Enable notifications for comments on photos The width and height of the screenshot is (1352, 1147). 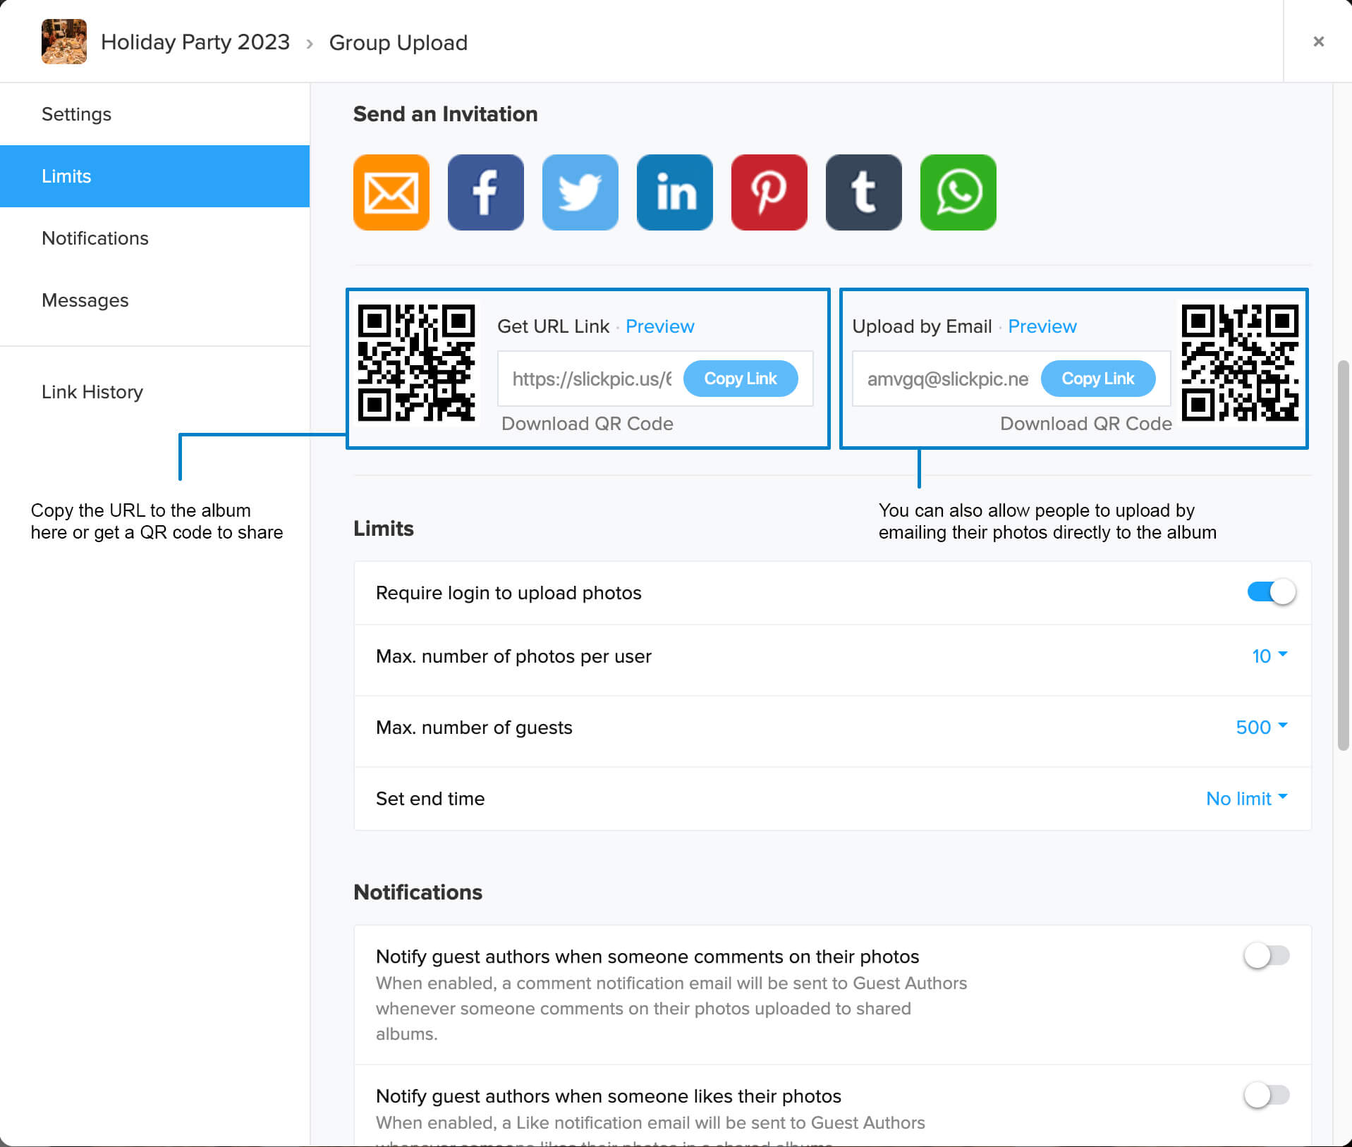pos(1267,956)
